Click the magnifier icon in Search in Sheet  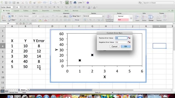140,3
